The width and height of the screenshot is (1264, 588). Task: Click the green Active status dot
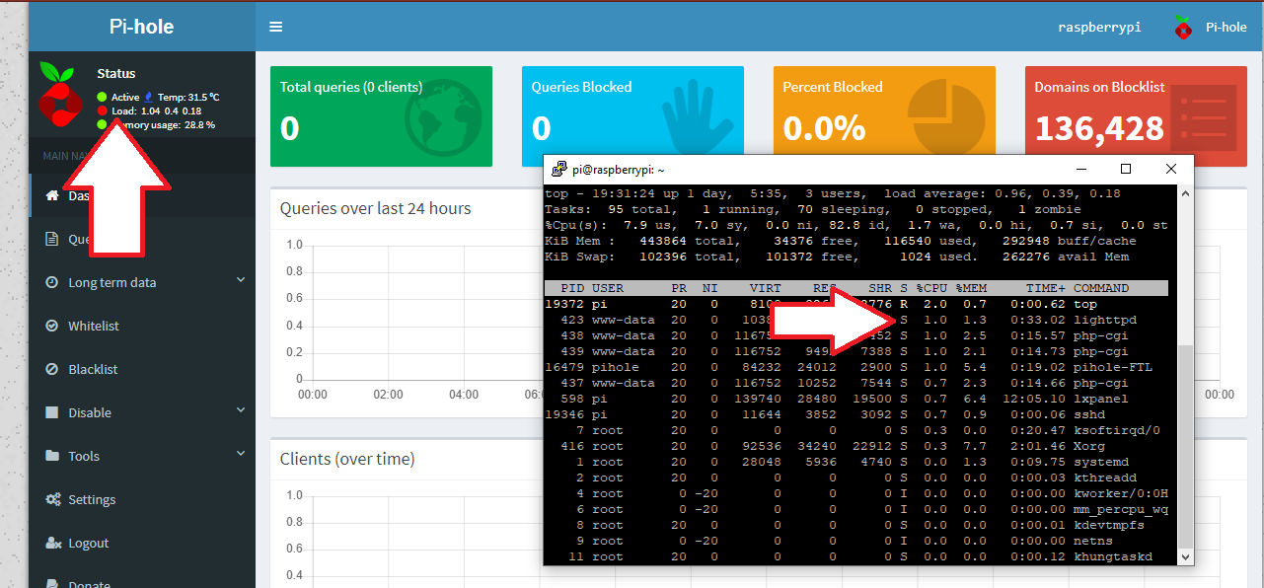[x=102, y=97]
